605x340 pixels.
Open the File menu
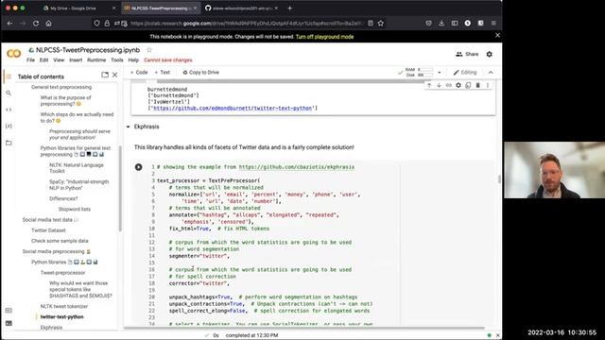[x=30, y=60]
